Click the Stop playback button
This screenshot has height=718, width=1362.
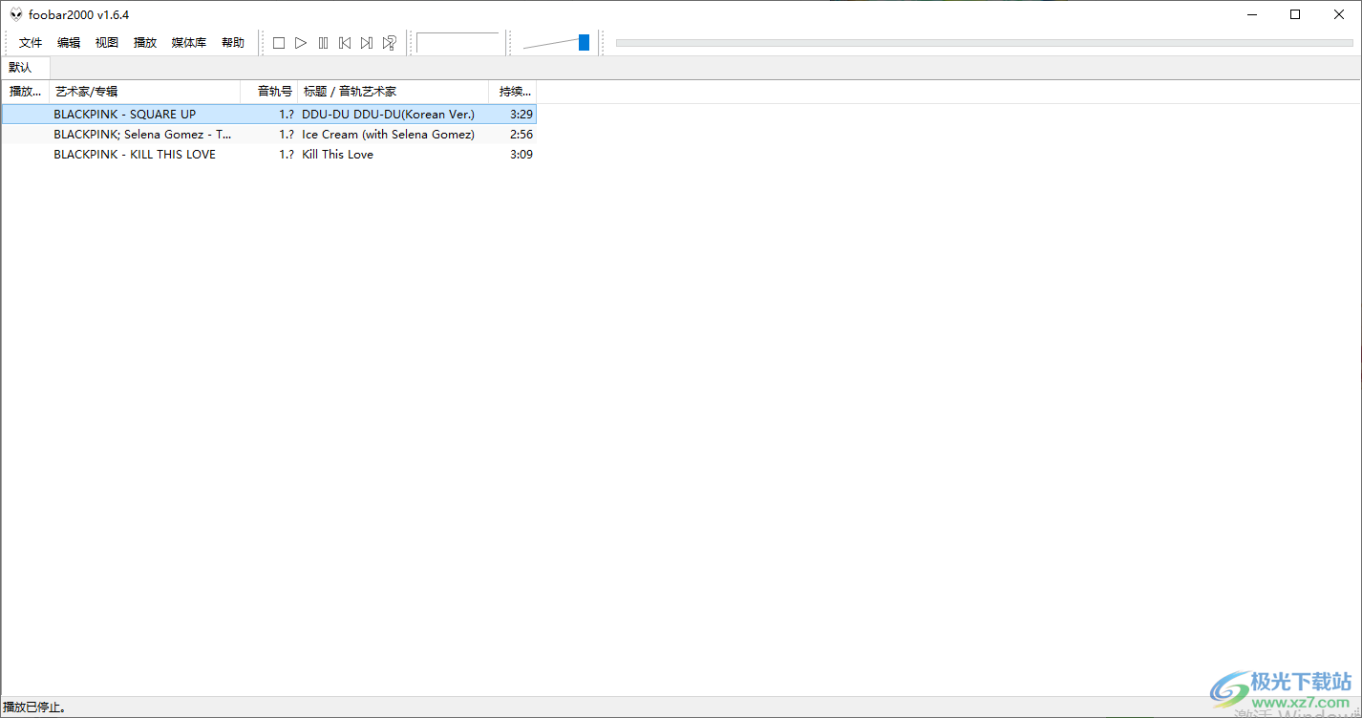tap(279, 43)
